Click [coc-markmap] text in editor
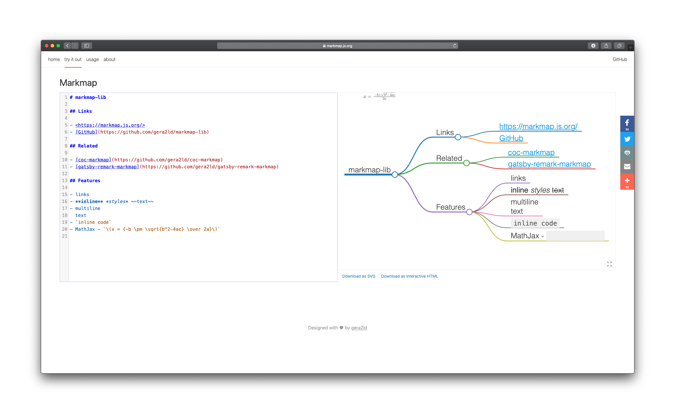 (93, 160)
